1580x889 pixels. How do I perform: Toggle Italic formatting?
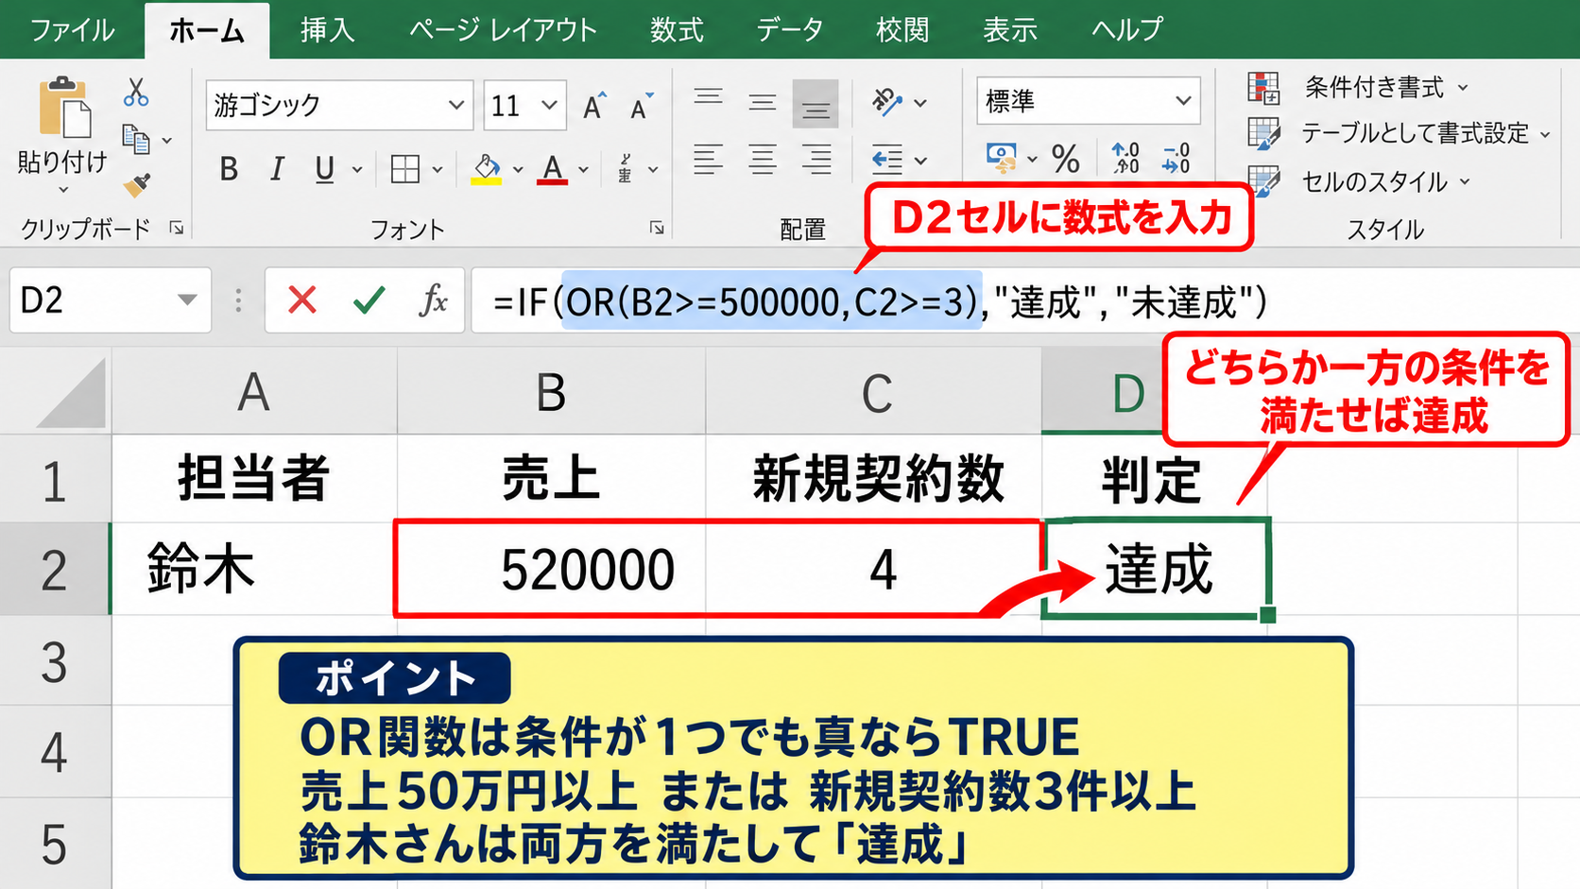click(x=277, y=169)
